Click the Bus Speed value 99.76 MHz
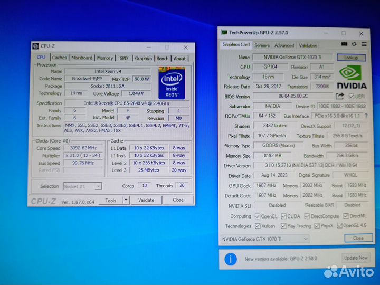 [83, 163]
